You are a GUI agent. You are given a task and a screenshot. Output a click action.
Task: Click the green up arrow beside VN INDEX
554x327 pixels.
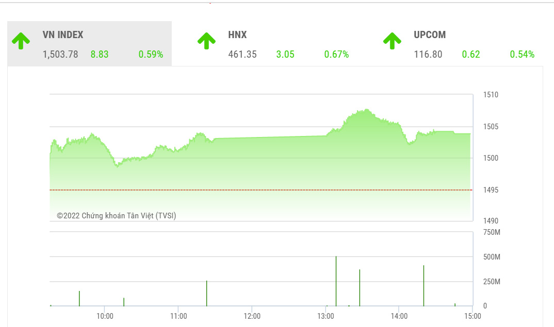coord(21,41)
